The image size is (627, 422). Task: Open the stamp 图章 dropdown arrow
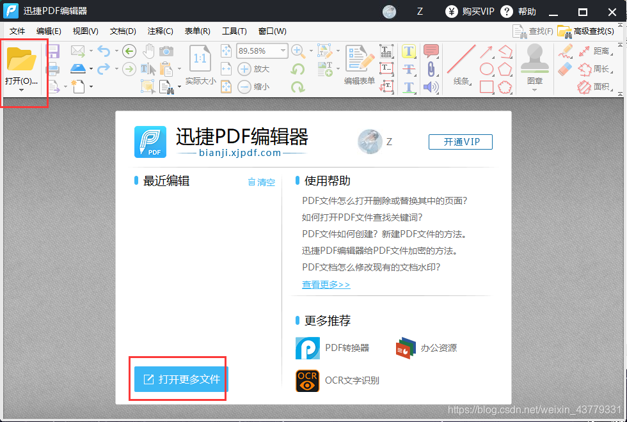[536, 90]
